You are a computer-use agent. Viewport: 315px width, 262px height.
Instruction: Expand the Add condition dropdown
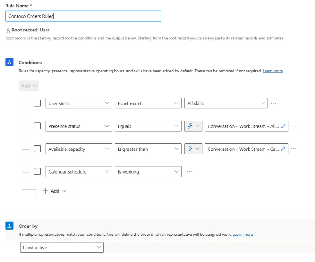54,191
